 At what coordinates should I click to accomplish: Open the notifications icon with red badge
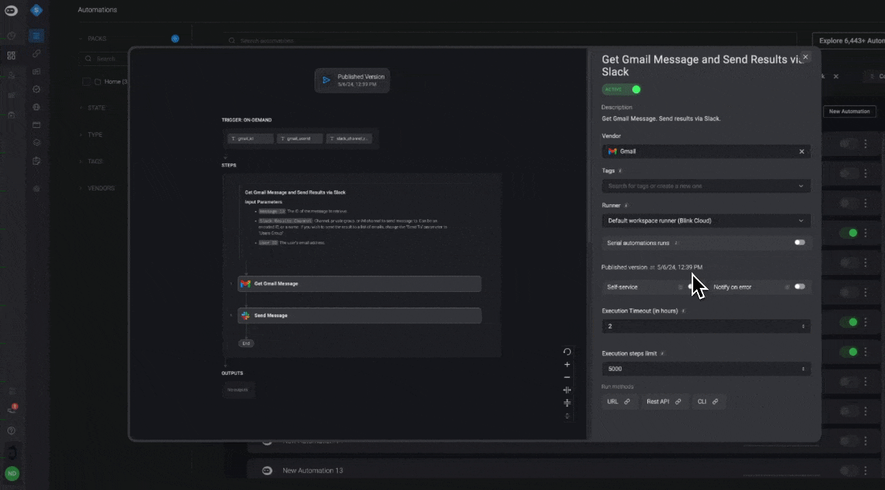pos(12,409)
